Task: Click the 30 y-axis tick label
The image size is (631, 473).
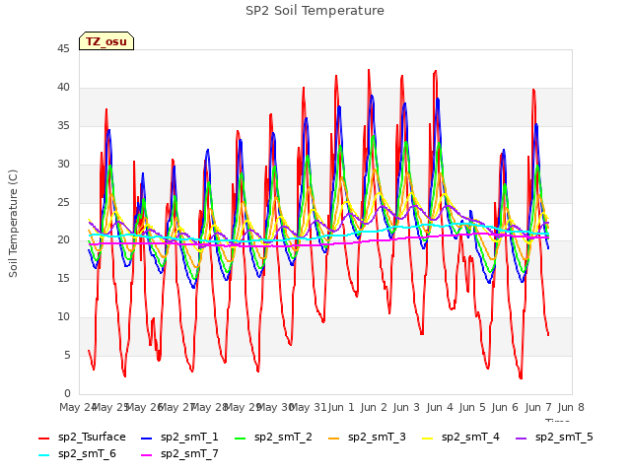Action: coord(63,165)
